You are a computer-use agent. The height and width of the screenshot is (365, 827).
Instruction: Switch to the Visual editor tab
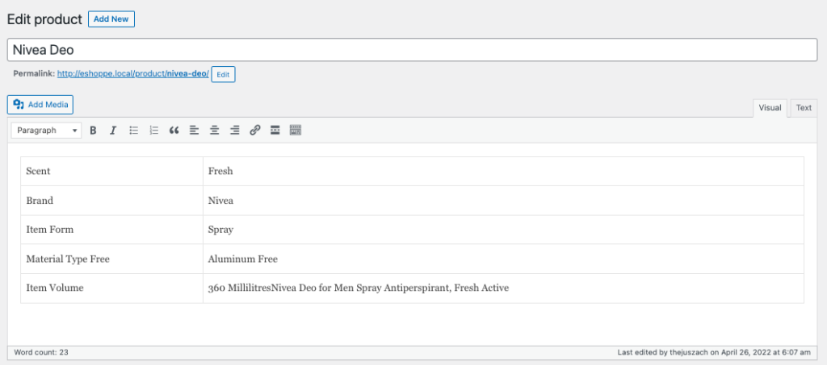click(770, 108)
